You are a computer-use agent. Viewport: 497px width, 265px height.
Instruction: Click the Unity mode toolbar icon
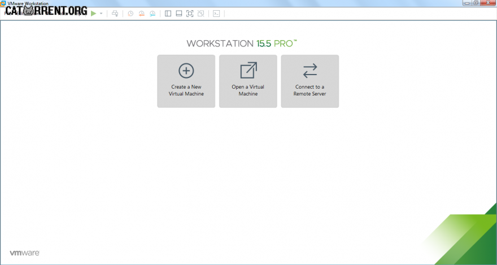click(200, 14)
